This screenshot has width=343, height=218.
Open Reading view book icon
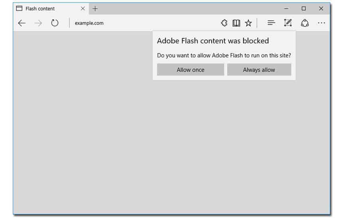pyautogui.click(x=236, y=23)
